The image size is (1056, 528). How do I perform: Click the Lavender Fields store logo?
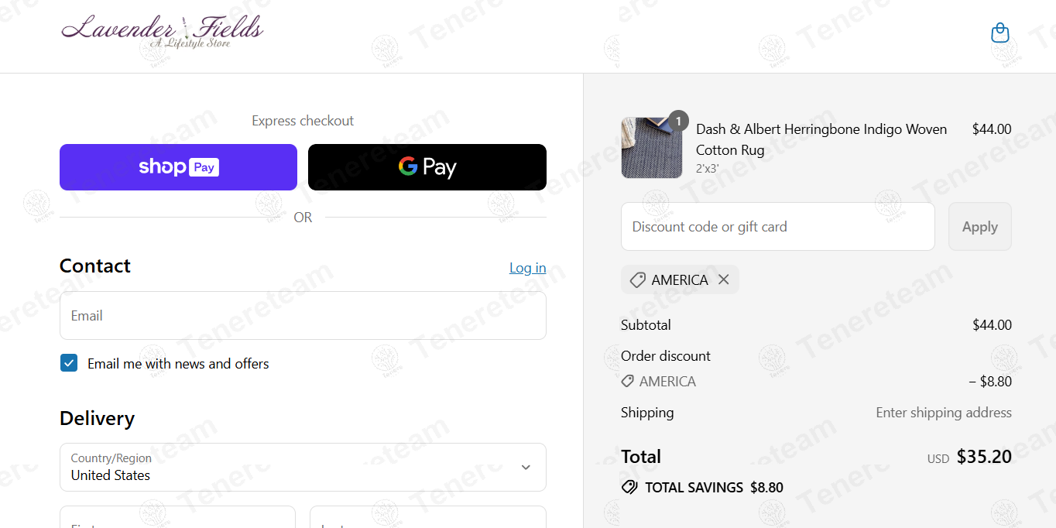(x=163, y=31)
